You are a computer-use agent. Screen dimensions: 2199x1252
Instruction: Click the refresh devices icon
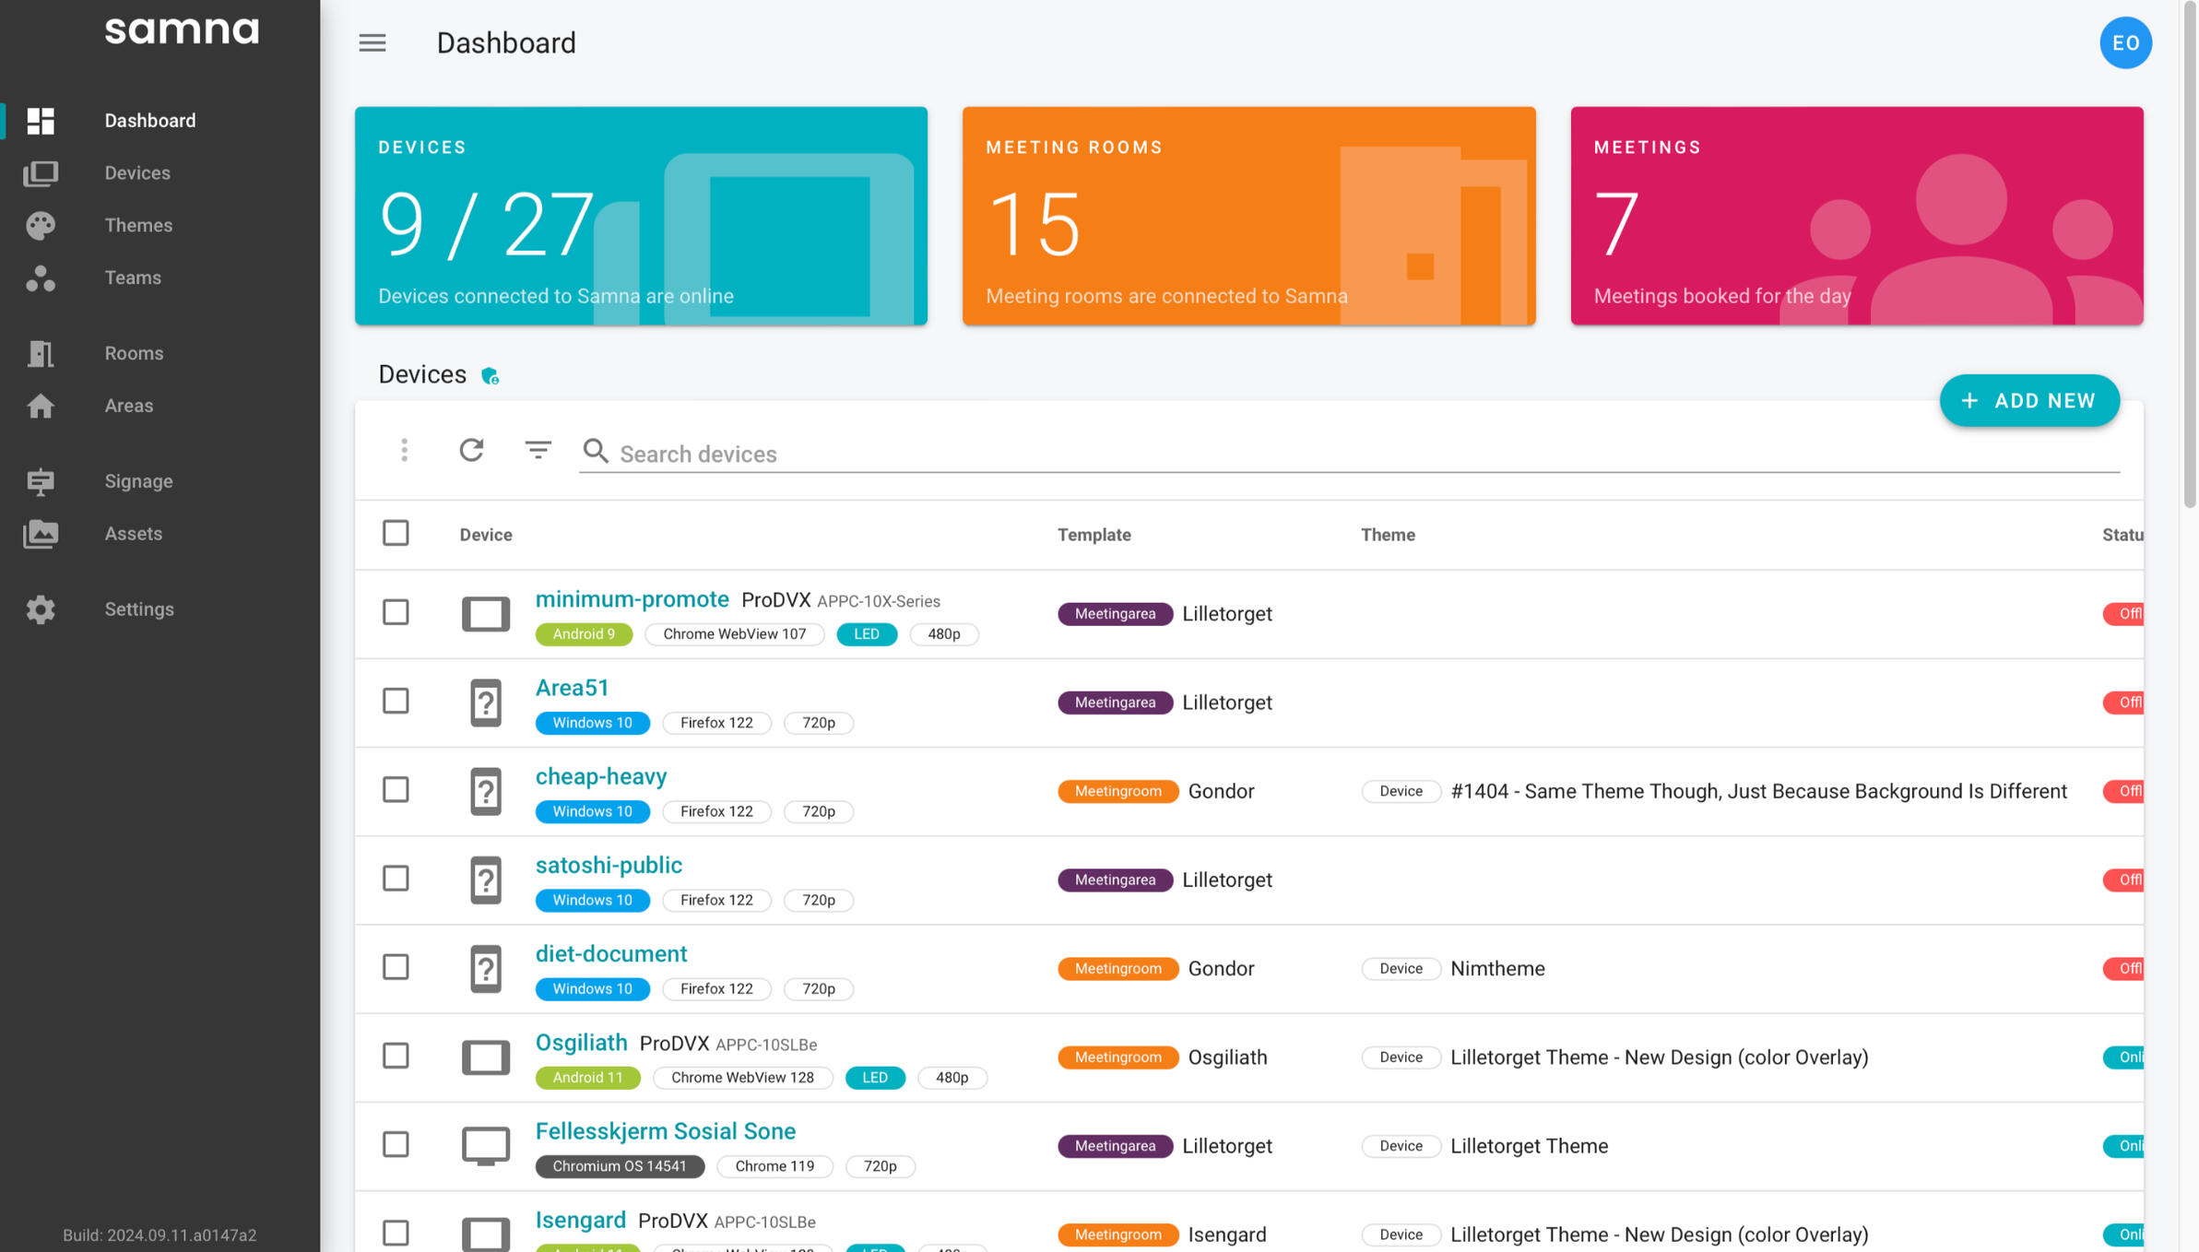(471, 450)
